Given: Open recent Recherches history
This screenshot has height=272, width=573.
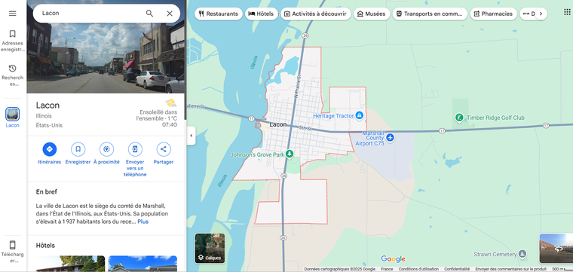Looking at the screenshot, I should pyautogui.click(x=12, y=75).
